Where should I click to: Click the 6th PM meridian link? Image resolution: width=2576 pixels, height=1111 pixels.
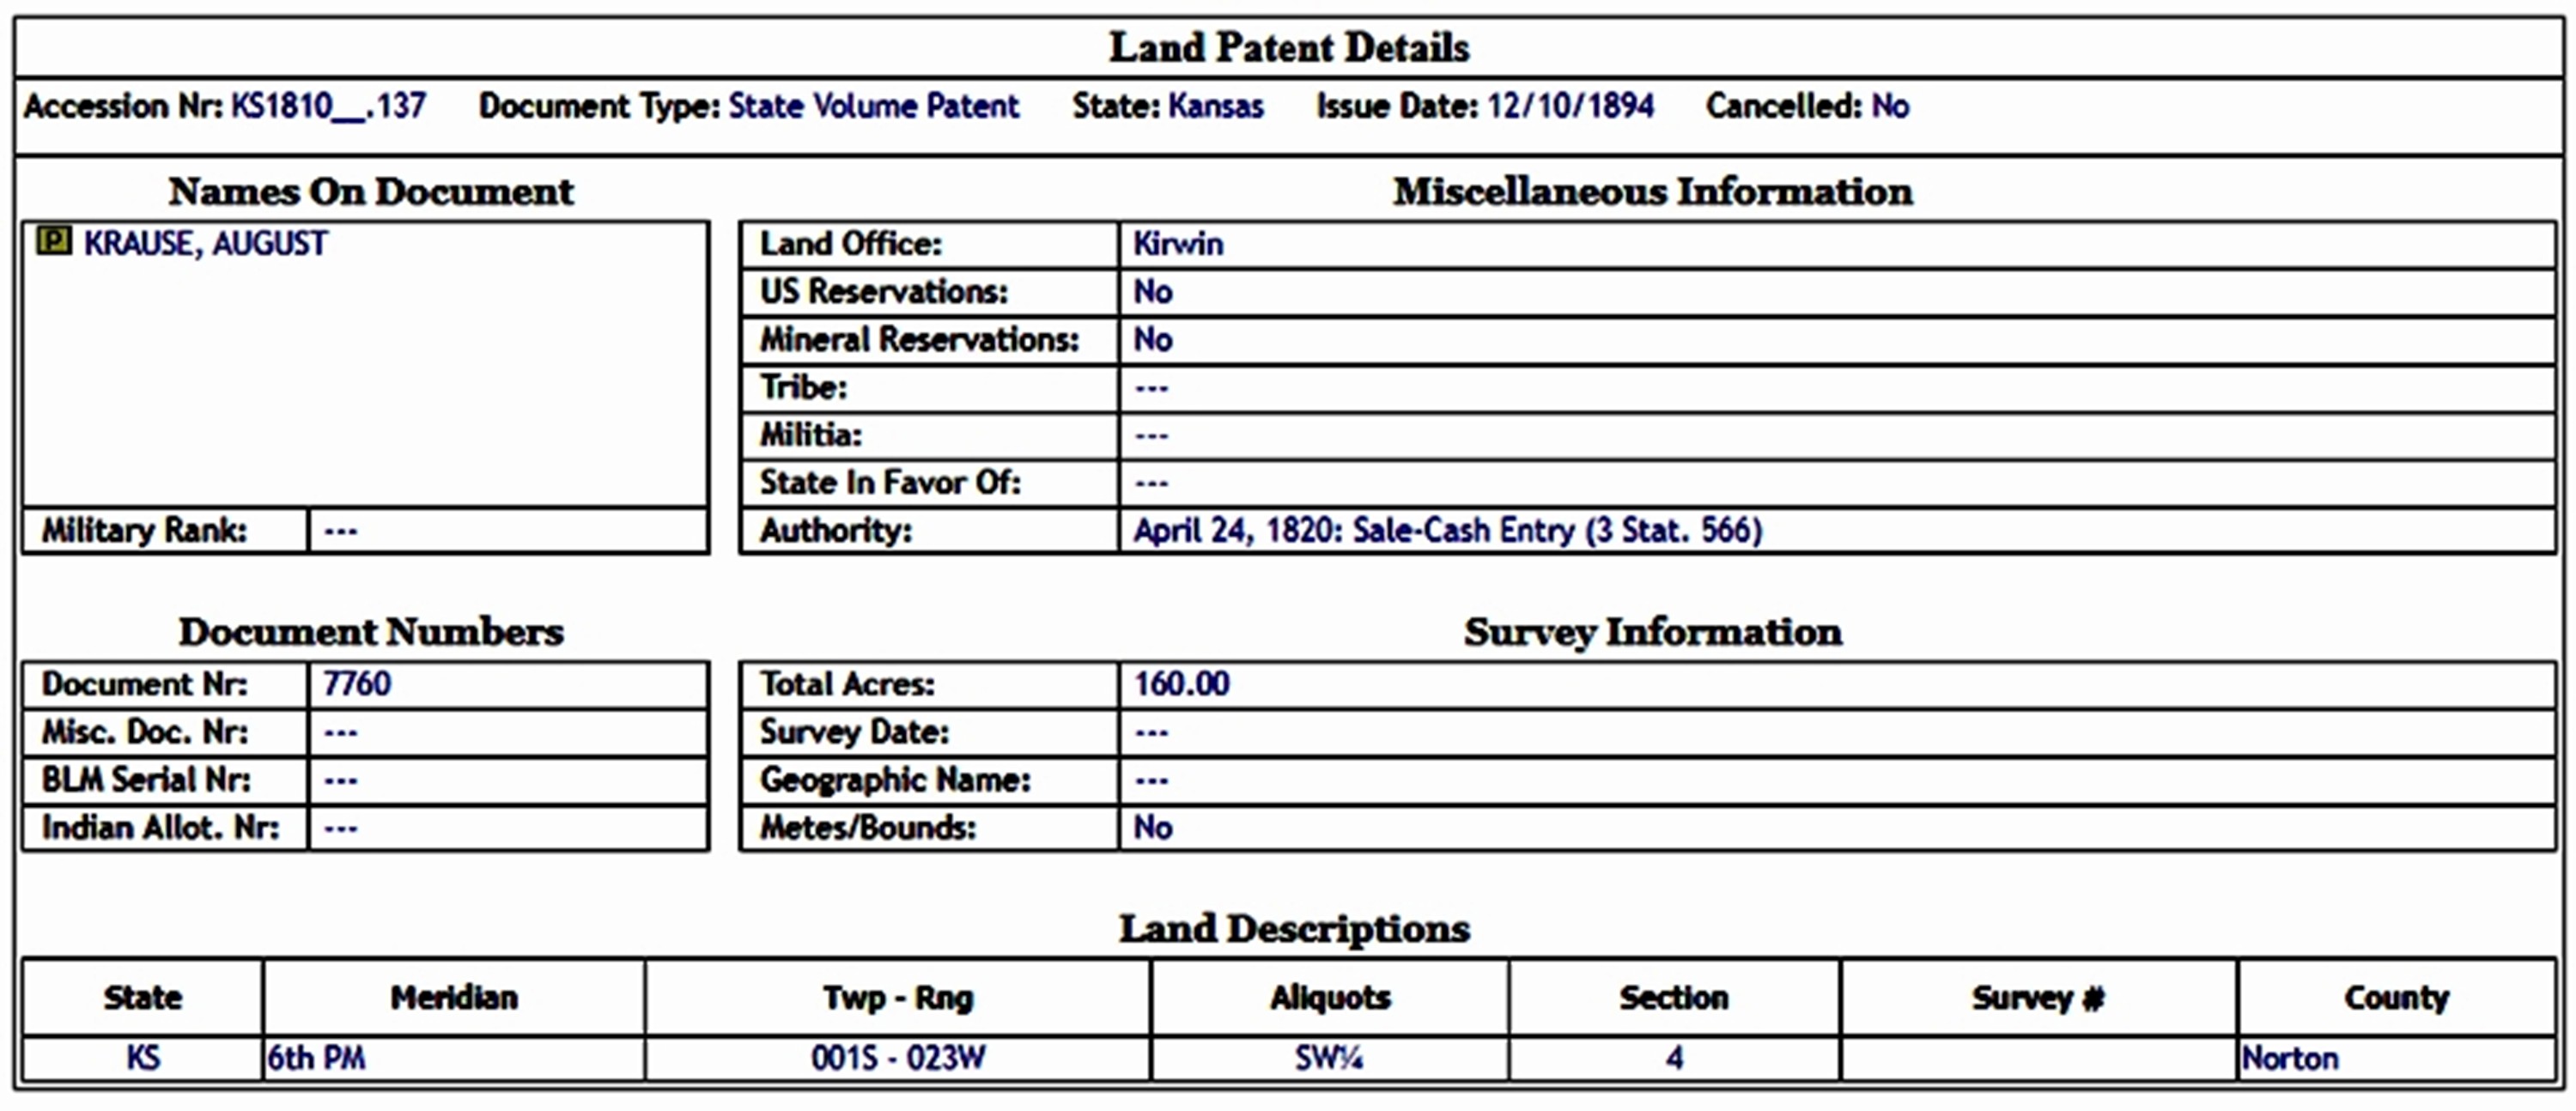point(316,1058)
